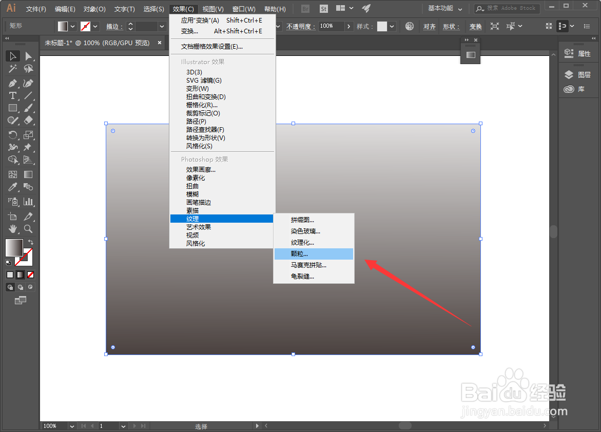Open the zoom level dropdown

tap(71, 426)
